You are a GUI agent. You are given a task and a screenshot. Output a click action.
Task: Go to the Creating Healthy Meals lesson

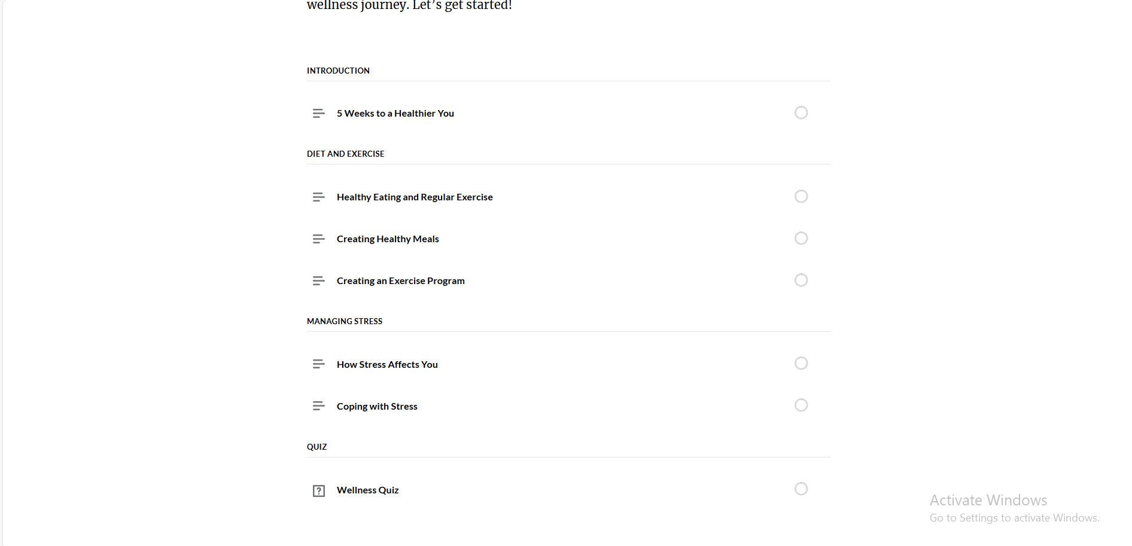point(388,239)
